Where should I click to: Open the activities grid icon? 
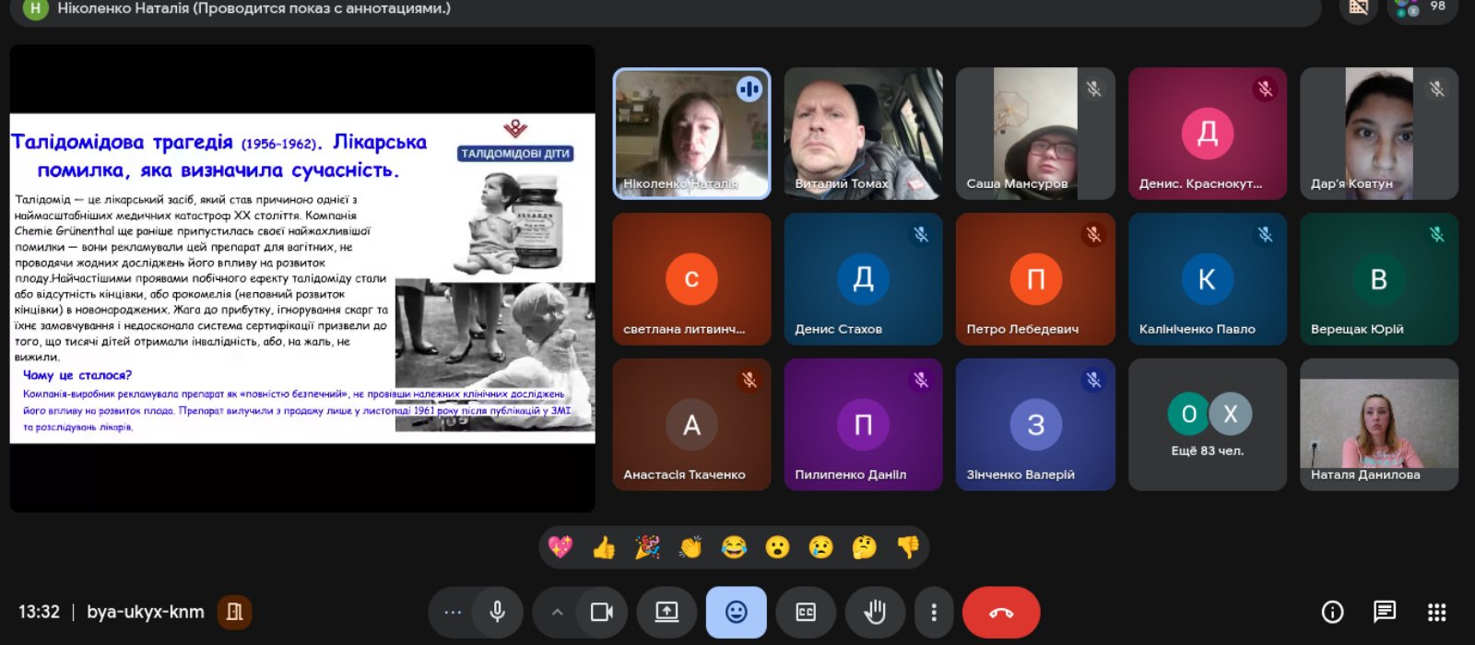(x=1436, y=612)
